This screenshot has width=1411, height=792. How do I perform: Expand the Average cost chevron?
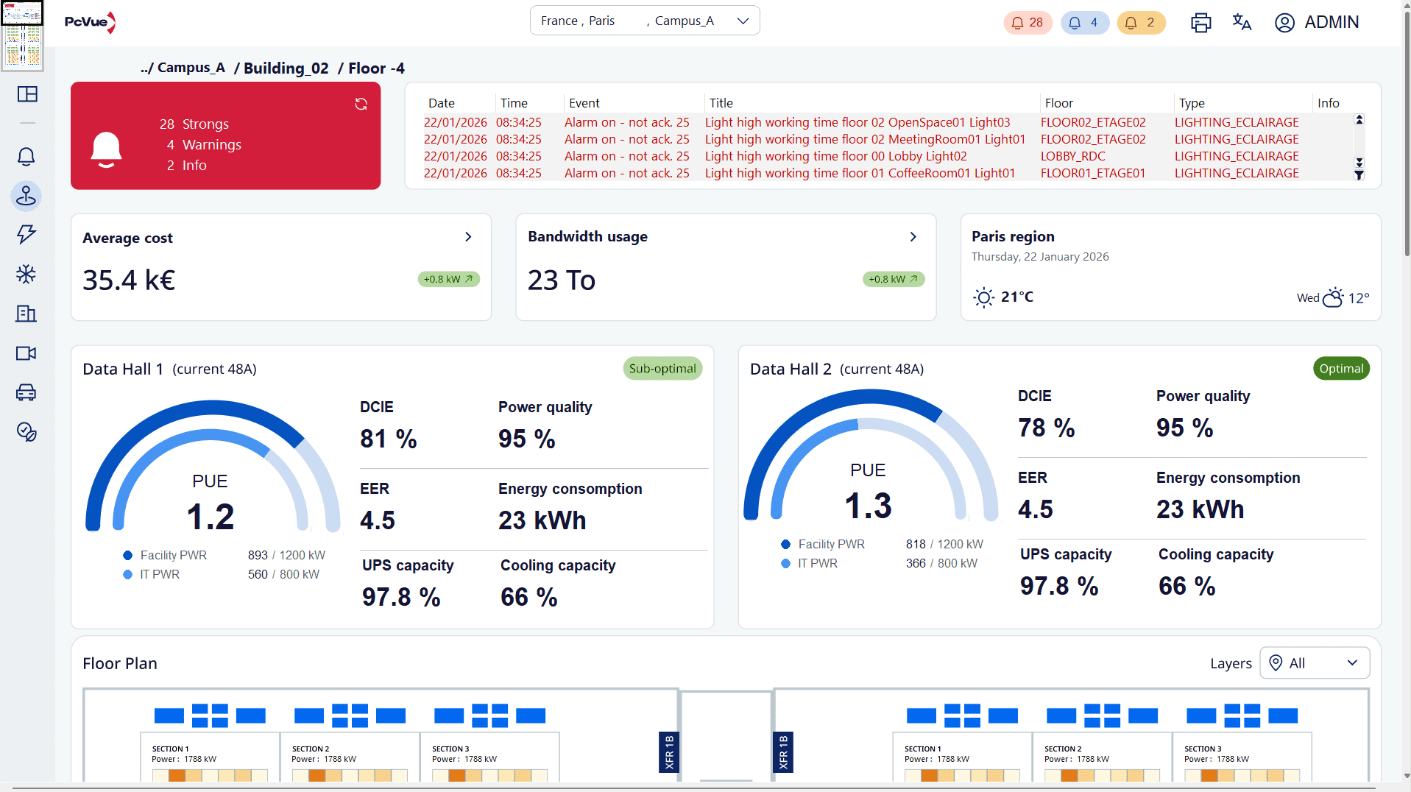pyautogui.click(x=468, y=237)
